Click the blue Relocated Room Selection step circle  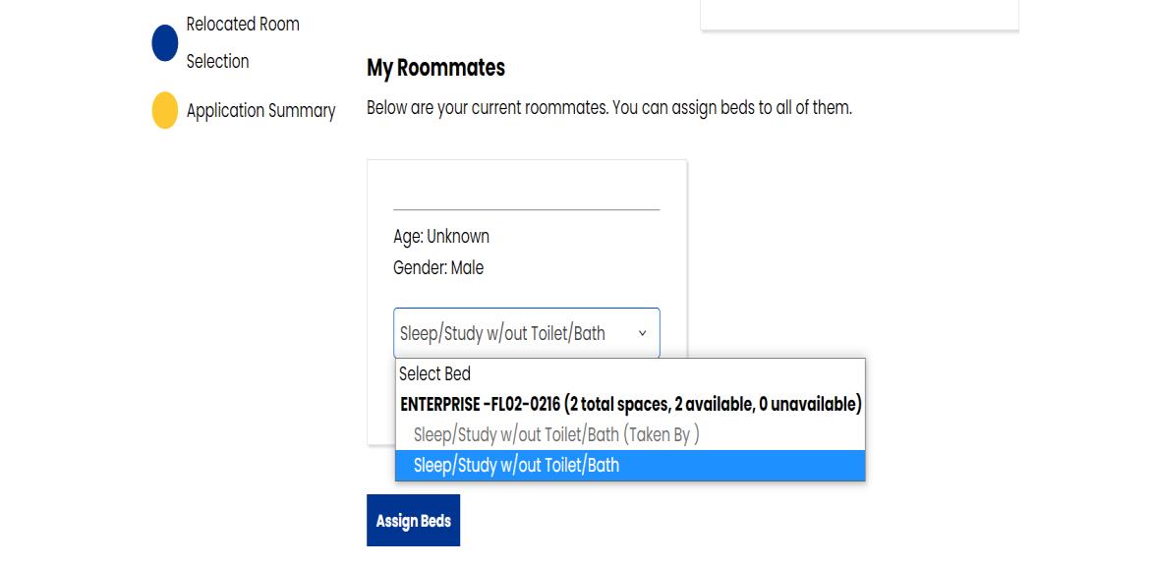(x=164, y=43)
